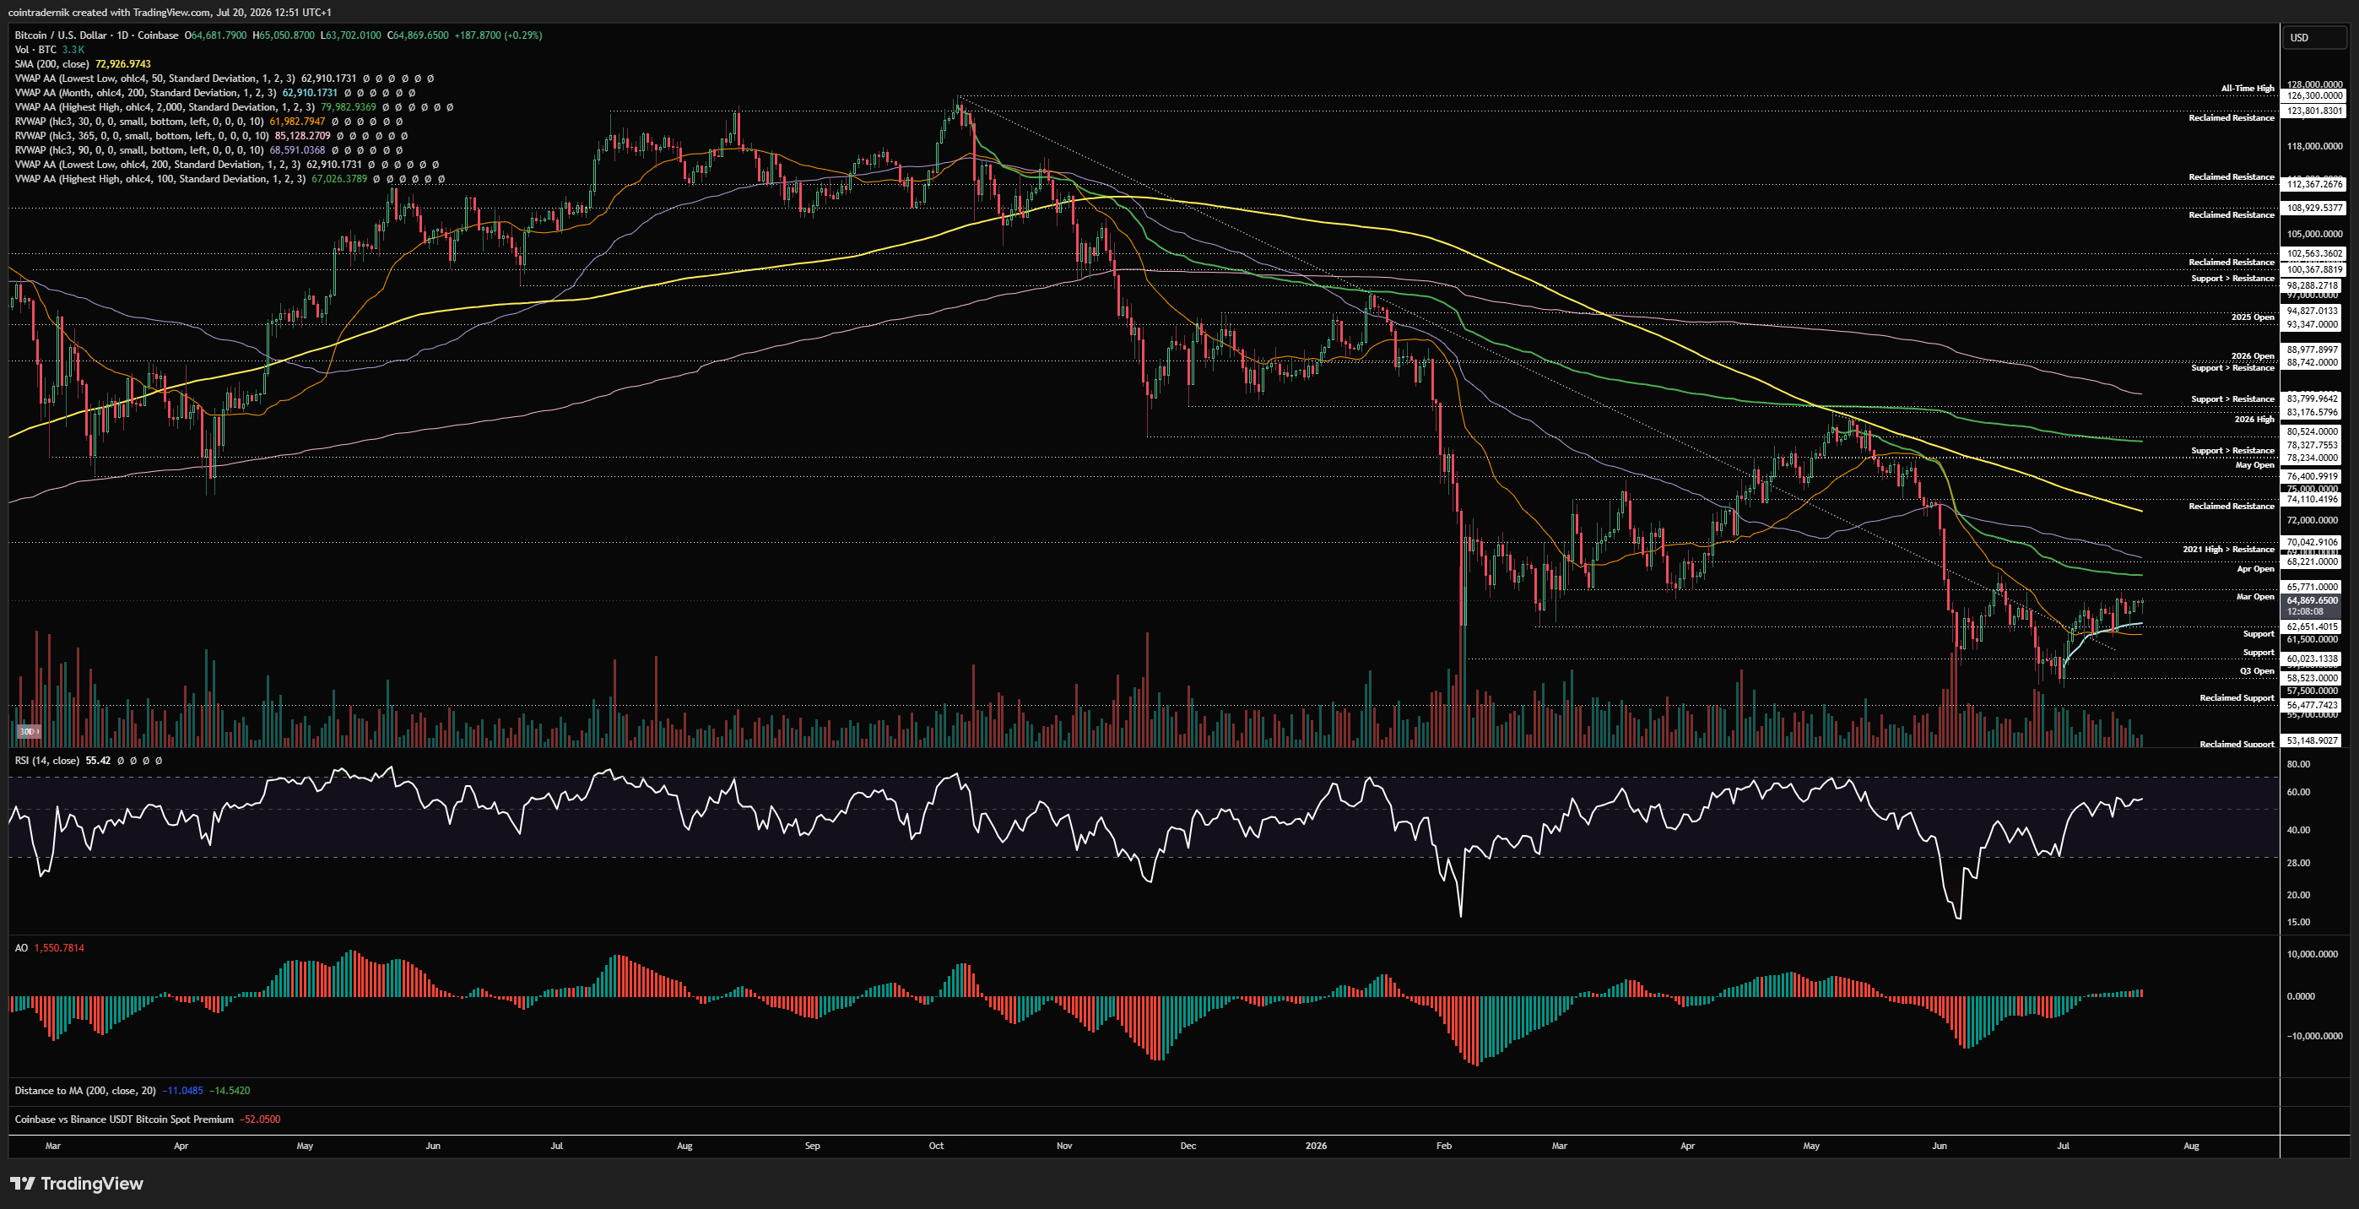Select Coinbase vs Binance Spot Premium legend
This screenshot has width=2359, height=1209.
click(123, 1120)
